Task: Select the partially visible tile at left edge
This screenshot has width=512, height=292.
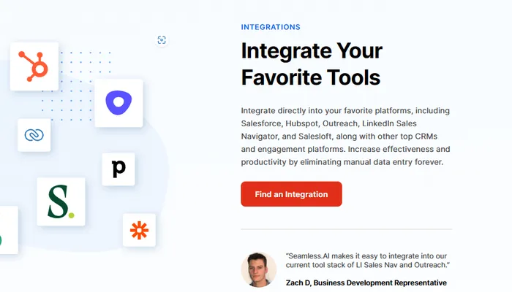Action: click(x=6, y=230)
